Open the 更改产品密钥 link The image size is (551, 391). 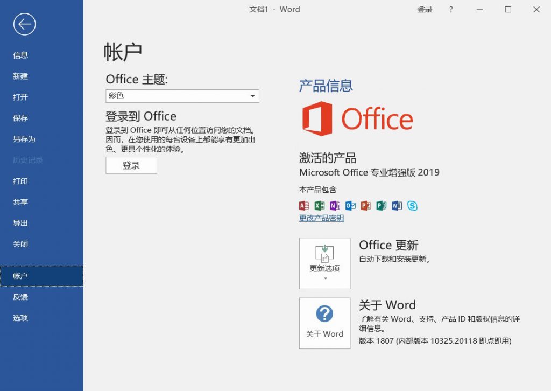click(x=321, y=218)
